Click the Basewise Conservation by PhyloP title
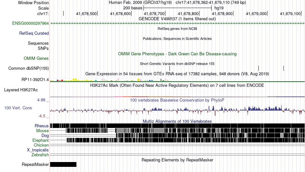This screenshot has width=305, height=172. [177, 100]
